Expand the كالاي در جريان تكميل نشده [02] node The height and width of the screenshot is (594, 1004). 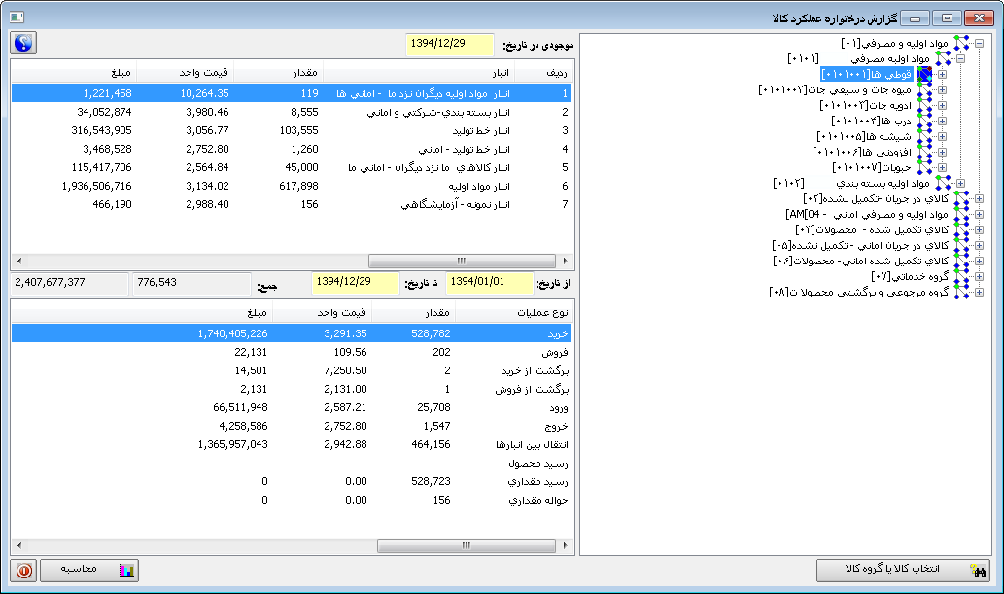[979, 198]
